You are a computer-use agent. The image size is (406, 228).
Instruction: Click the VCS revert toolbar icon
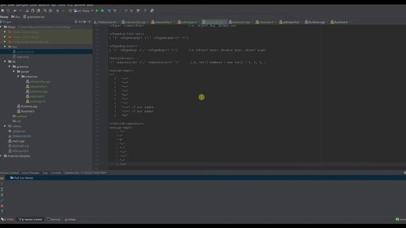tap(131, 11)
